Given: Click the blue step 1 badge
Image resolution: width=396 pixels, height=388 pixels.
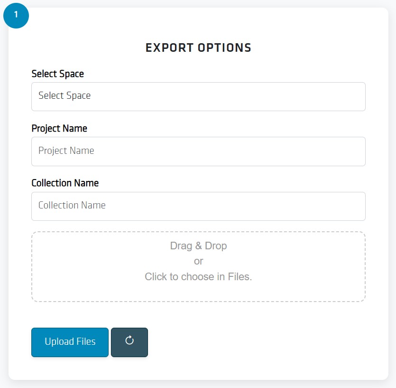Looking at the screenshot, I should point(16,15).
